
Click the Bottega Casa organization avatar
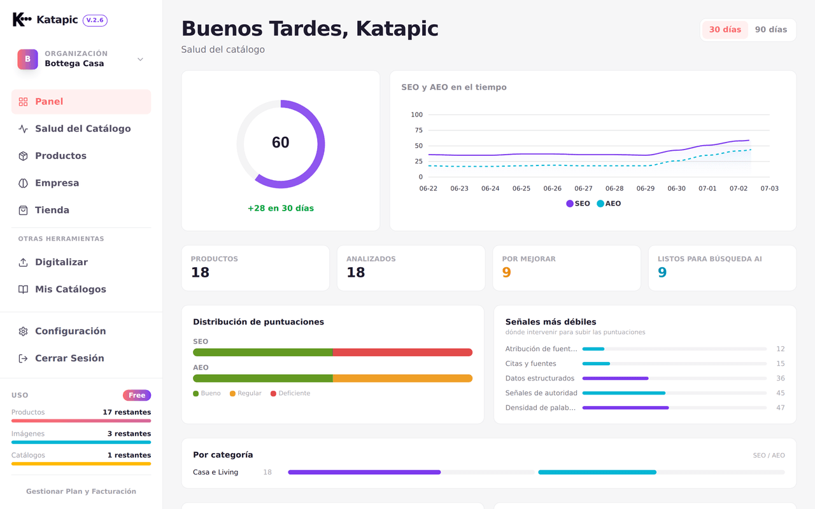[x=27, y=59]
